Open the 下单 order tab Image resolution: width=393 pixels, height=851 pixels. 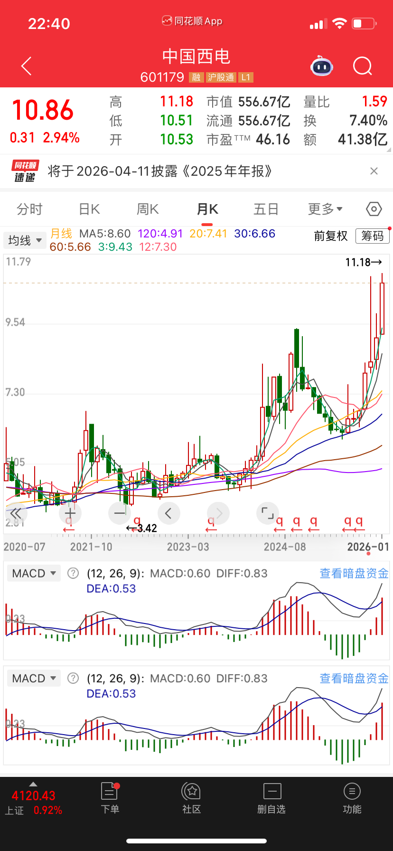[x=110, y=798]
